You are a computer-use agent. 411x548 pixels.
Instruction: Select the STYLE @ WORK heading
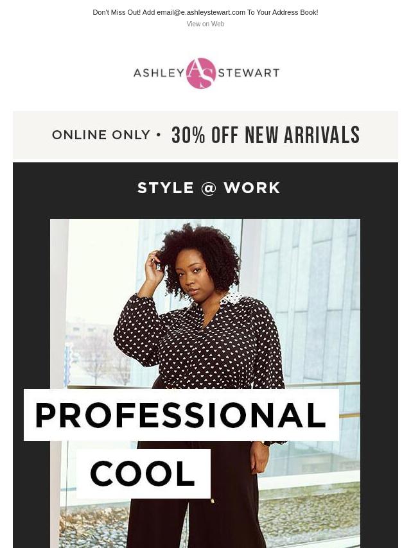(x=209, y=188)
